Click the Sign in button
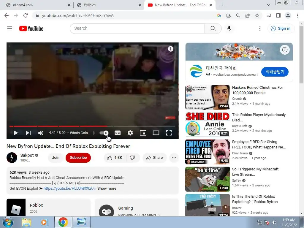Image resolution: width=304 pixels, height=228 pixels. [281, 28]
